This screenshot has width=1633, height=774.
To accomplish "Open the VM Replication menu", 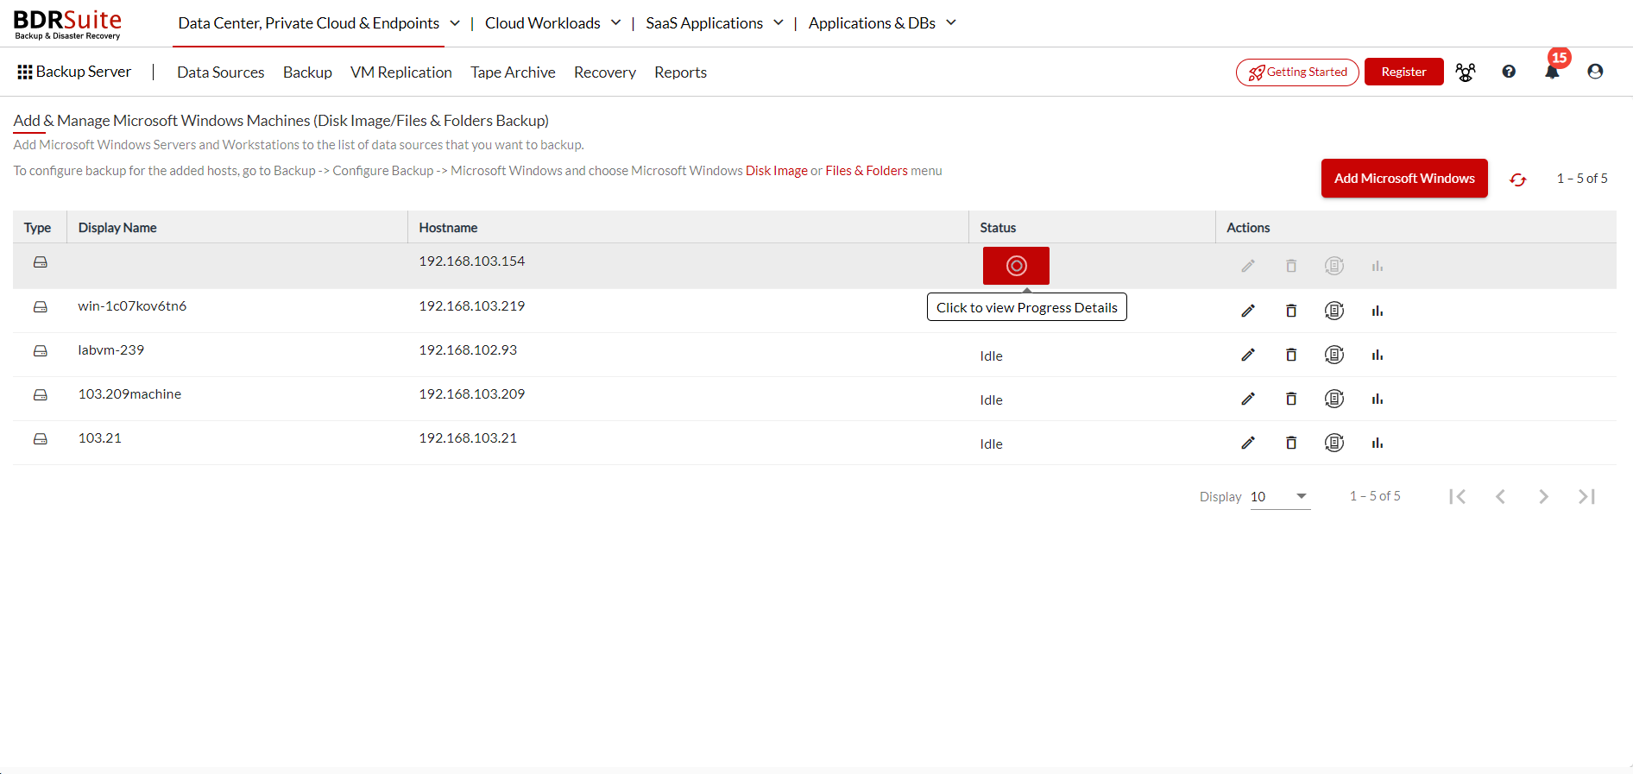I will point(401,72).
